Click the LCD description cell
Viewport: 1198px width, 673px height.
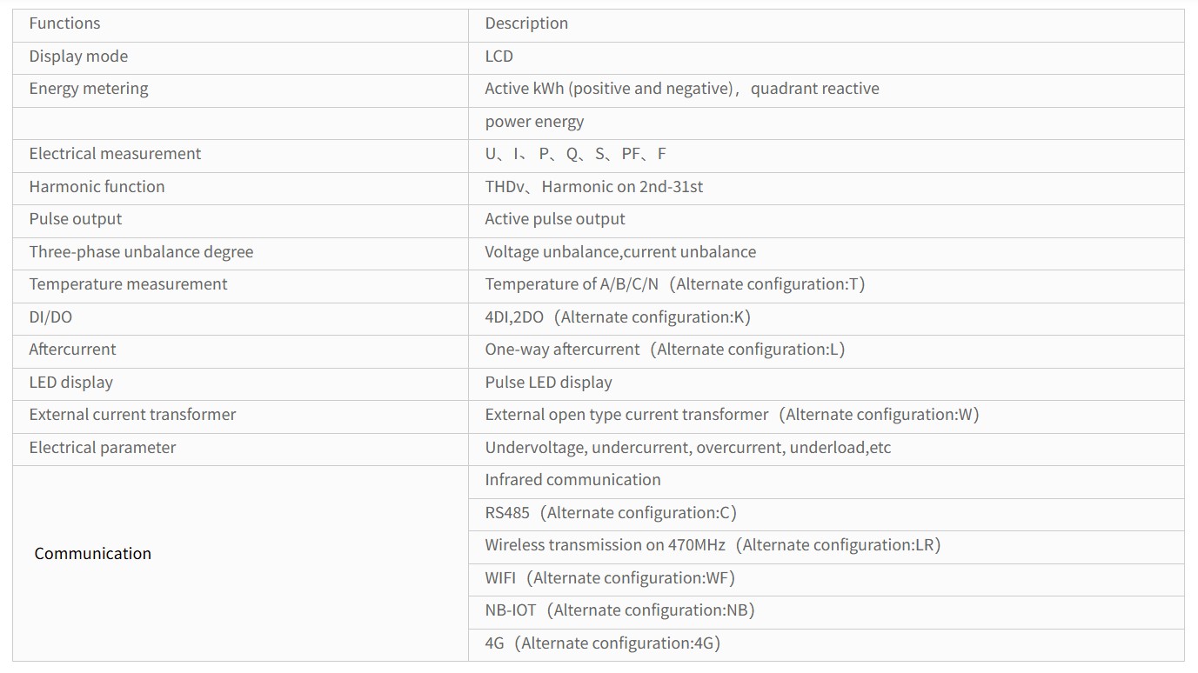pos(826,58)
